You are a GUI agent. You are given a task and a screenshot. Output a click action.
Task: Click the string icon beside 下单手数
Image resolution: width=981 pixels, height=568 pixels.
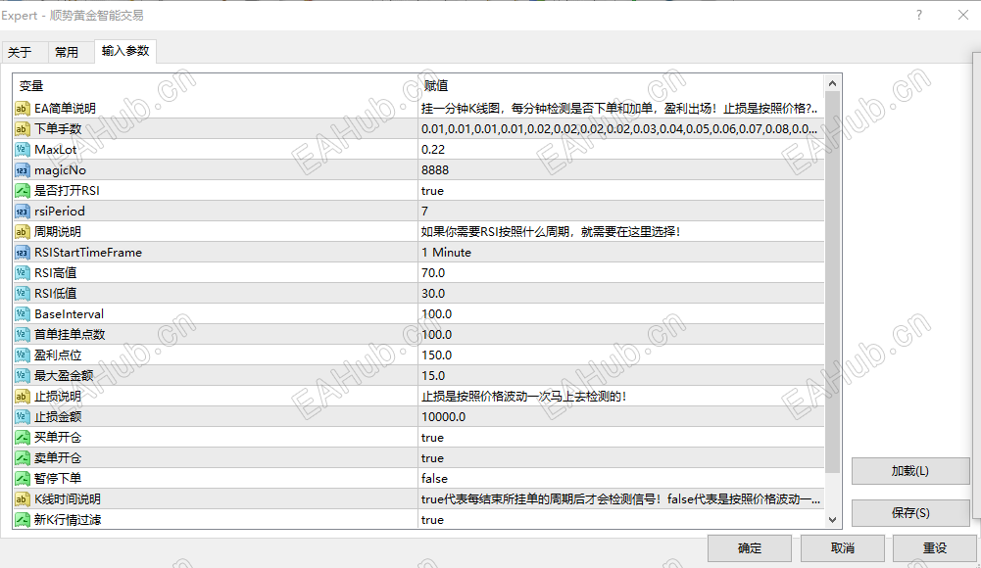pyautogui.click(x=23, y=129)
